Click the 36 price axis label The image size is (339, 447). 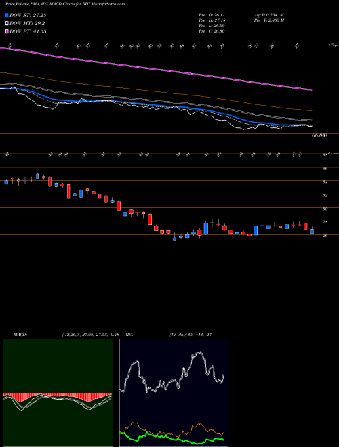(325, 169)
